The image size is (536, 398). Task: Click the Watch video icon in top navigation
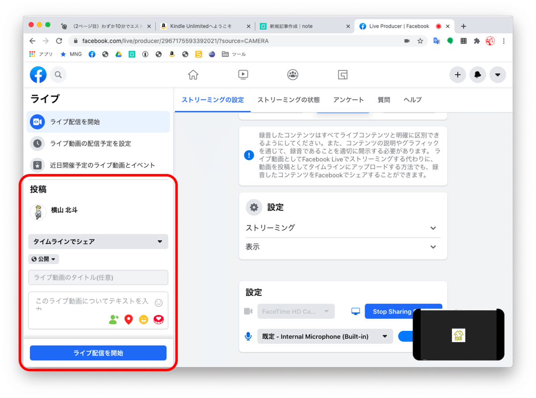point(243,75)
